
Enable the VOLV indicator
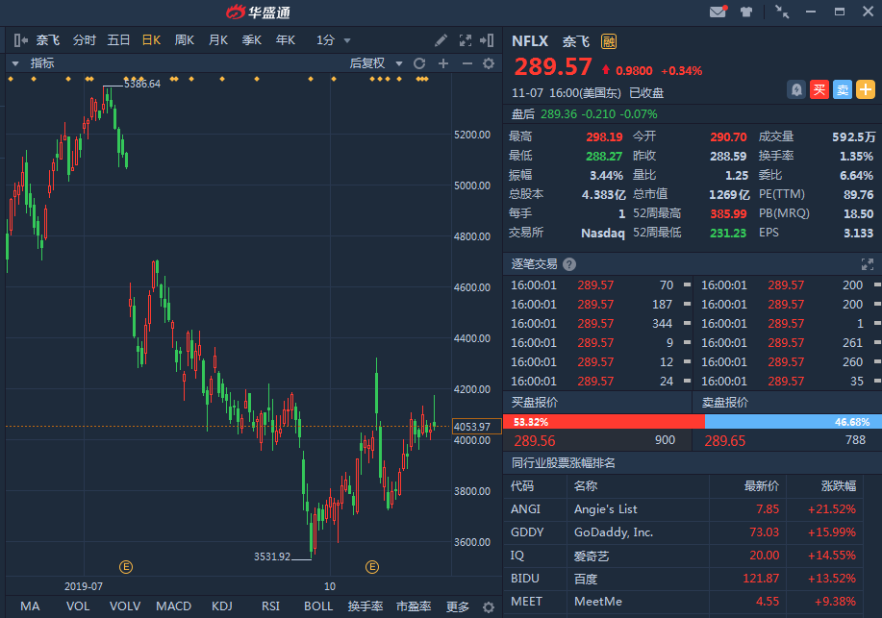point(125,606)
